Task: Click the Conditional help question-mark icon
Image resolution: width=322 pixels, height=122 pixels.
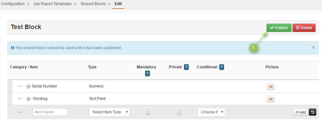Action: pos(222,67)
